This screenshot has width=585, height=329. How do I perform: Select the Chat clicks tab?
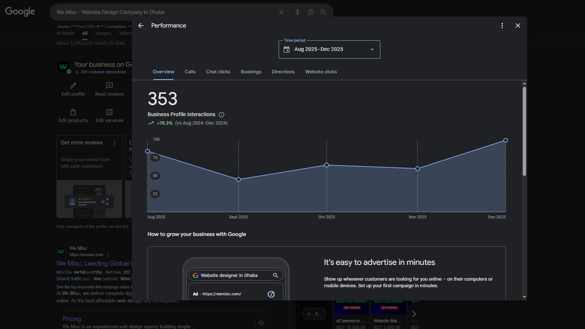click(x=218, y=72)
